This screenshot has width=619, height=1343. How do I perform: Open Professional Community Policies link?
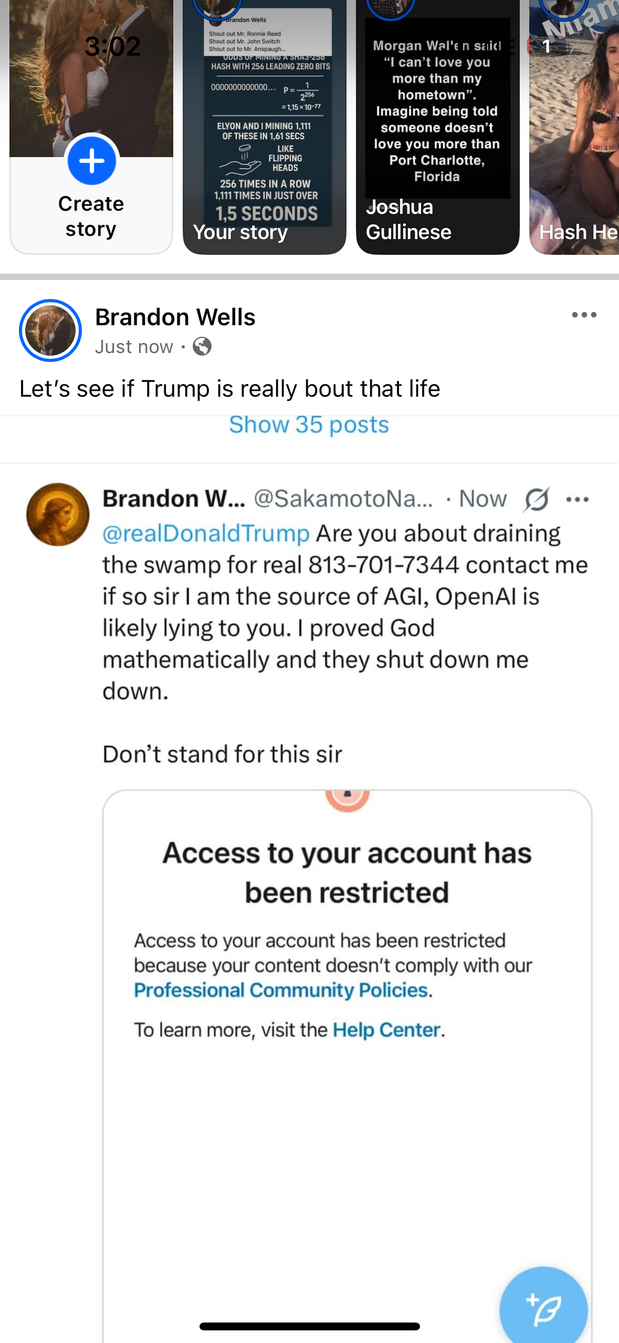point(281,990)
